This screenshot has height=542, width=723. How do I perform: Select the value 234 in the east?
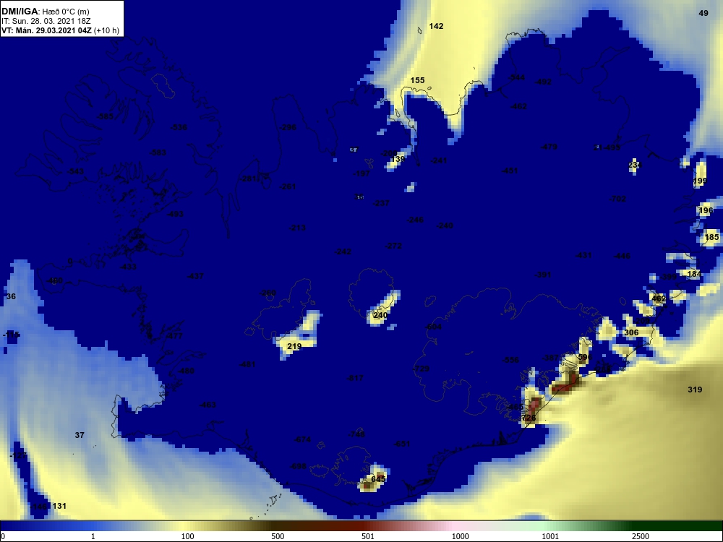(x=635, y=165)
